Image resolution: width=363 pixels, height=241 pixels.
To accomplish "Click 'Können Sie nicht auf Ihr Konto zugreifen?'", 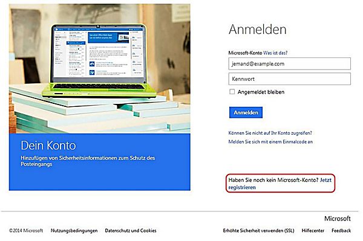I will coord(270,133).
